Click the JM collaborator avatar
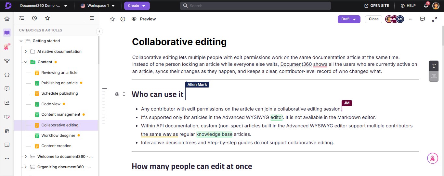 pyautogui.click(x=394, y=19)
